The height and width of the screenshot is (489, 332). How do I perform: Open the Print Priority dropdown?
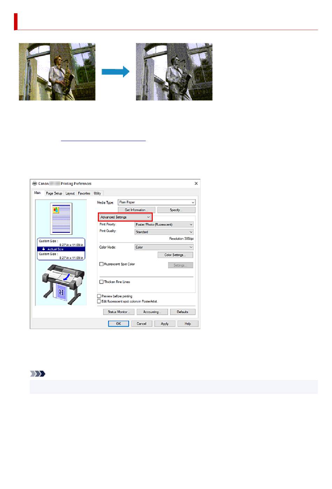coord(164,225)
